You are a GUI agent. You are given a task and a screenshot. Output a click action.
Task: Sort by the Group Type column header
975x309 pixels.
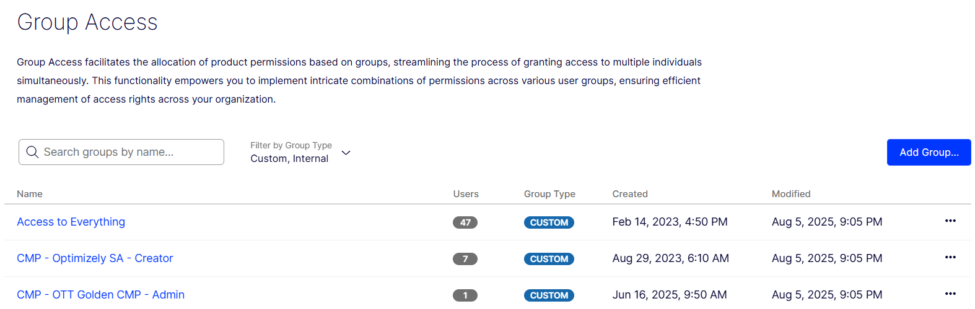tap(549, 194)
